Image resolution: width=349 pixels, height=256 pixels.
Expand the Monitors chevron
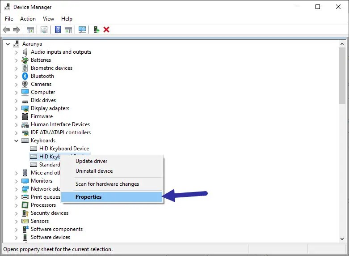[16, 181]
